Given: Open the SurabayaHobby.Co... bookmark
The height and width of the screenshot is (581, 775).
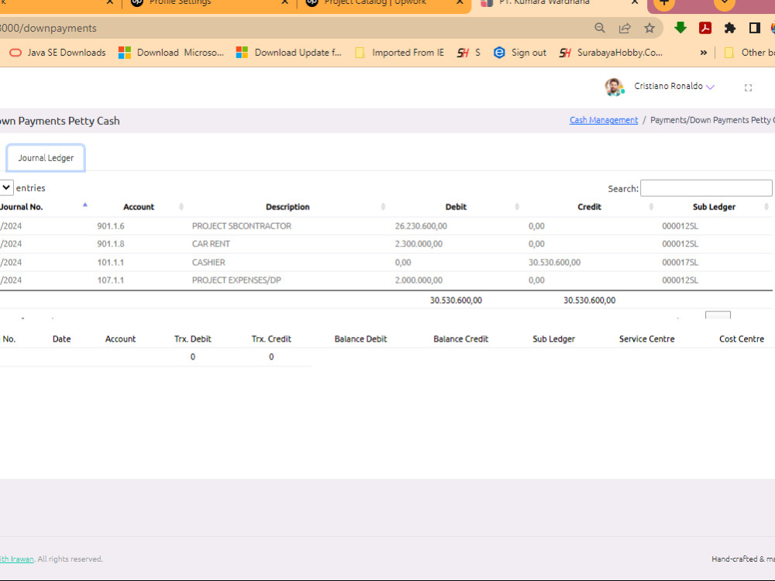Looking at the screenshot, I should (611, 53).
